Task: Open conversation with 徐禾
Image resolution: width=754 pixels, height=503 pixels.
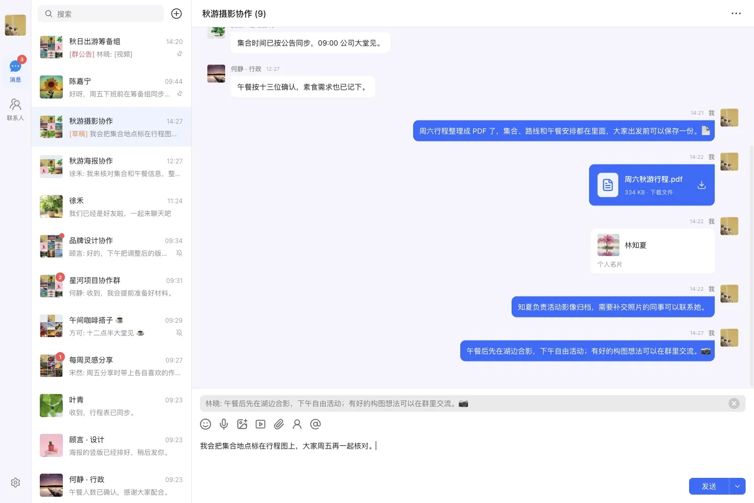Action: tap(111, 206)
